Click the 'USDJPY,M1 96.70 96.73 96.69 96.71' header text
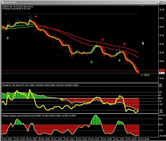The height and width of the screenshot is (141, 166). 18,7
